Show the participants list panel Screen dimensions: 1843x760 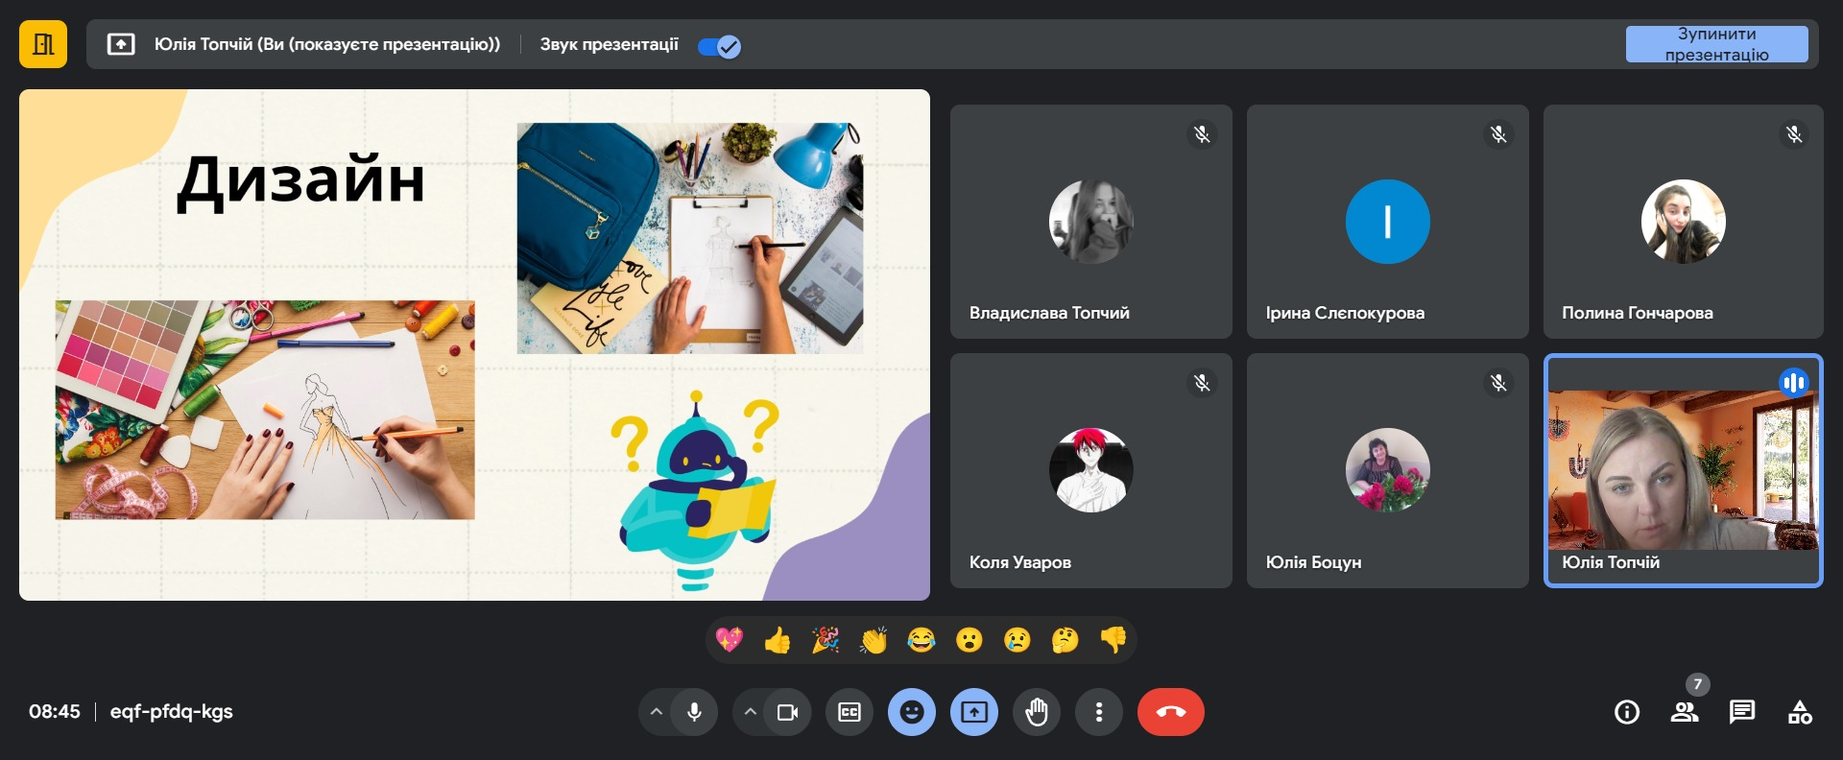pyautogui.click(x=1685, y=712)
